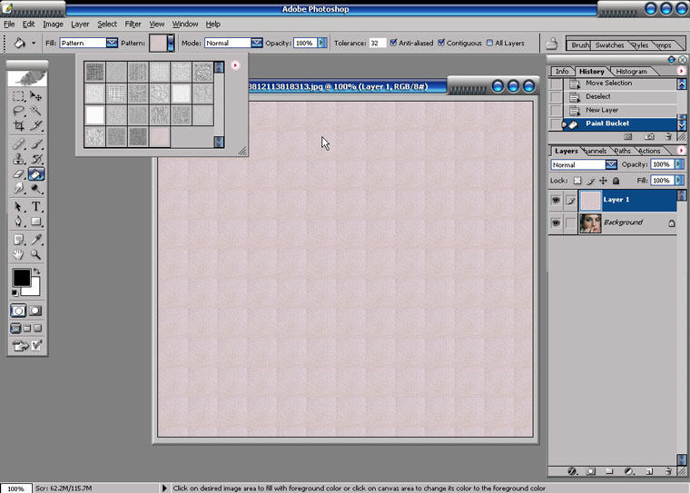Click the Deselect history state
Image resolution: width=690 pixels, height=493 pixels.
pyautogui.click(x=598, y=96)
